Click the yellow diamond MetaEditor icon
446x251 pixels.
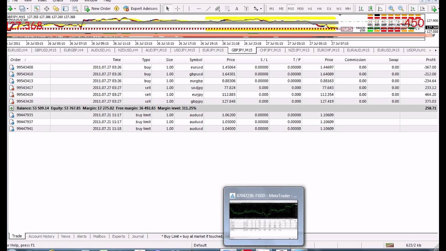[116, 8]
